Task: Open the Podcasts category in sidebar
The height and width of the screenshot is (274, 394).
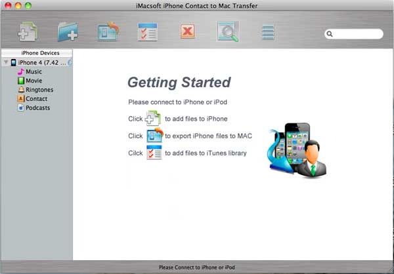Action: (37, 108)
